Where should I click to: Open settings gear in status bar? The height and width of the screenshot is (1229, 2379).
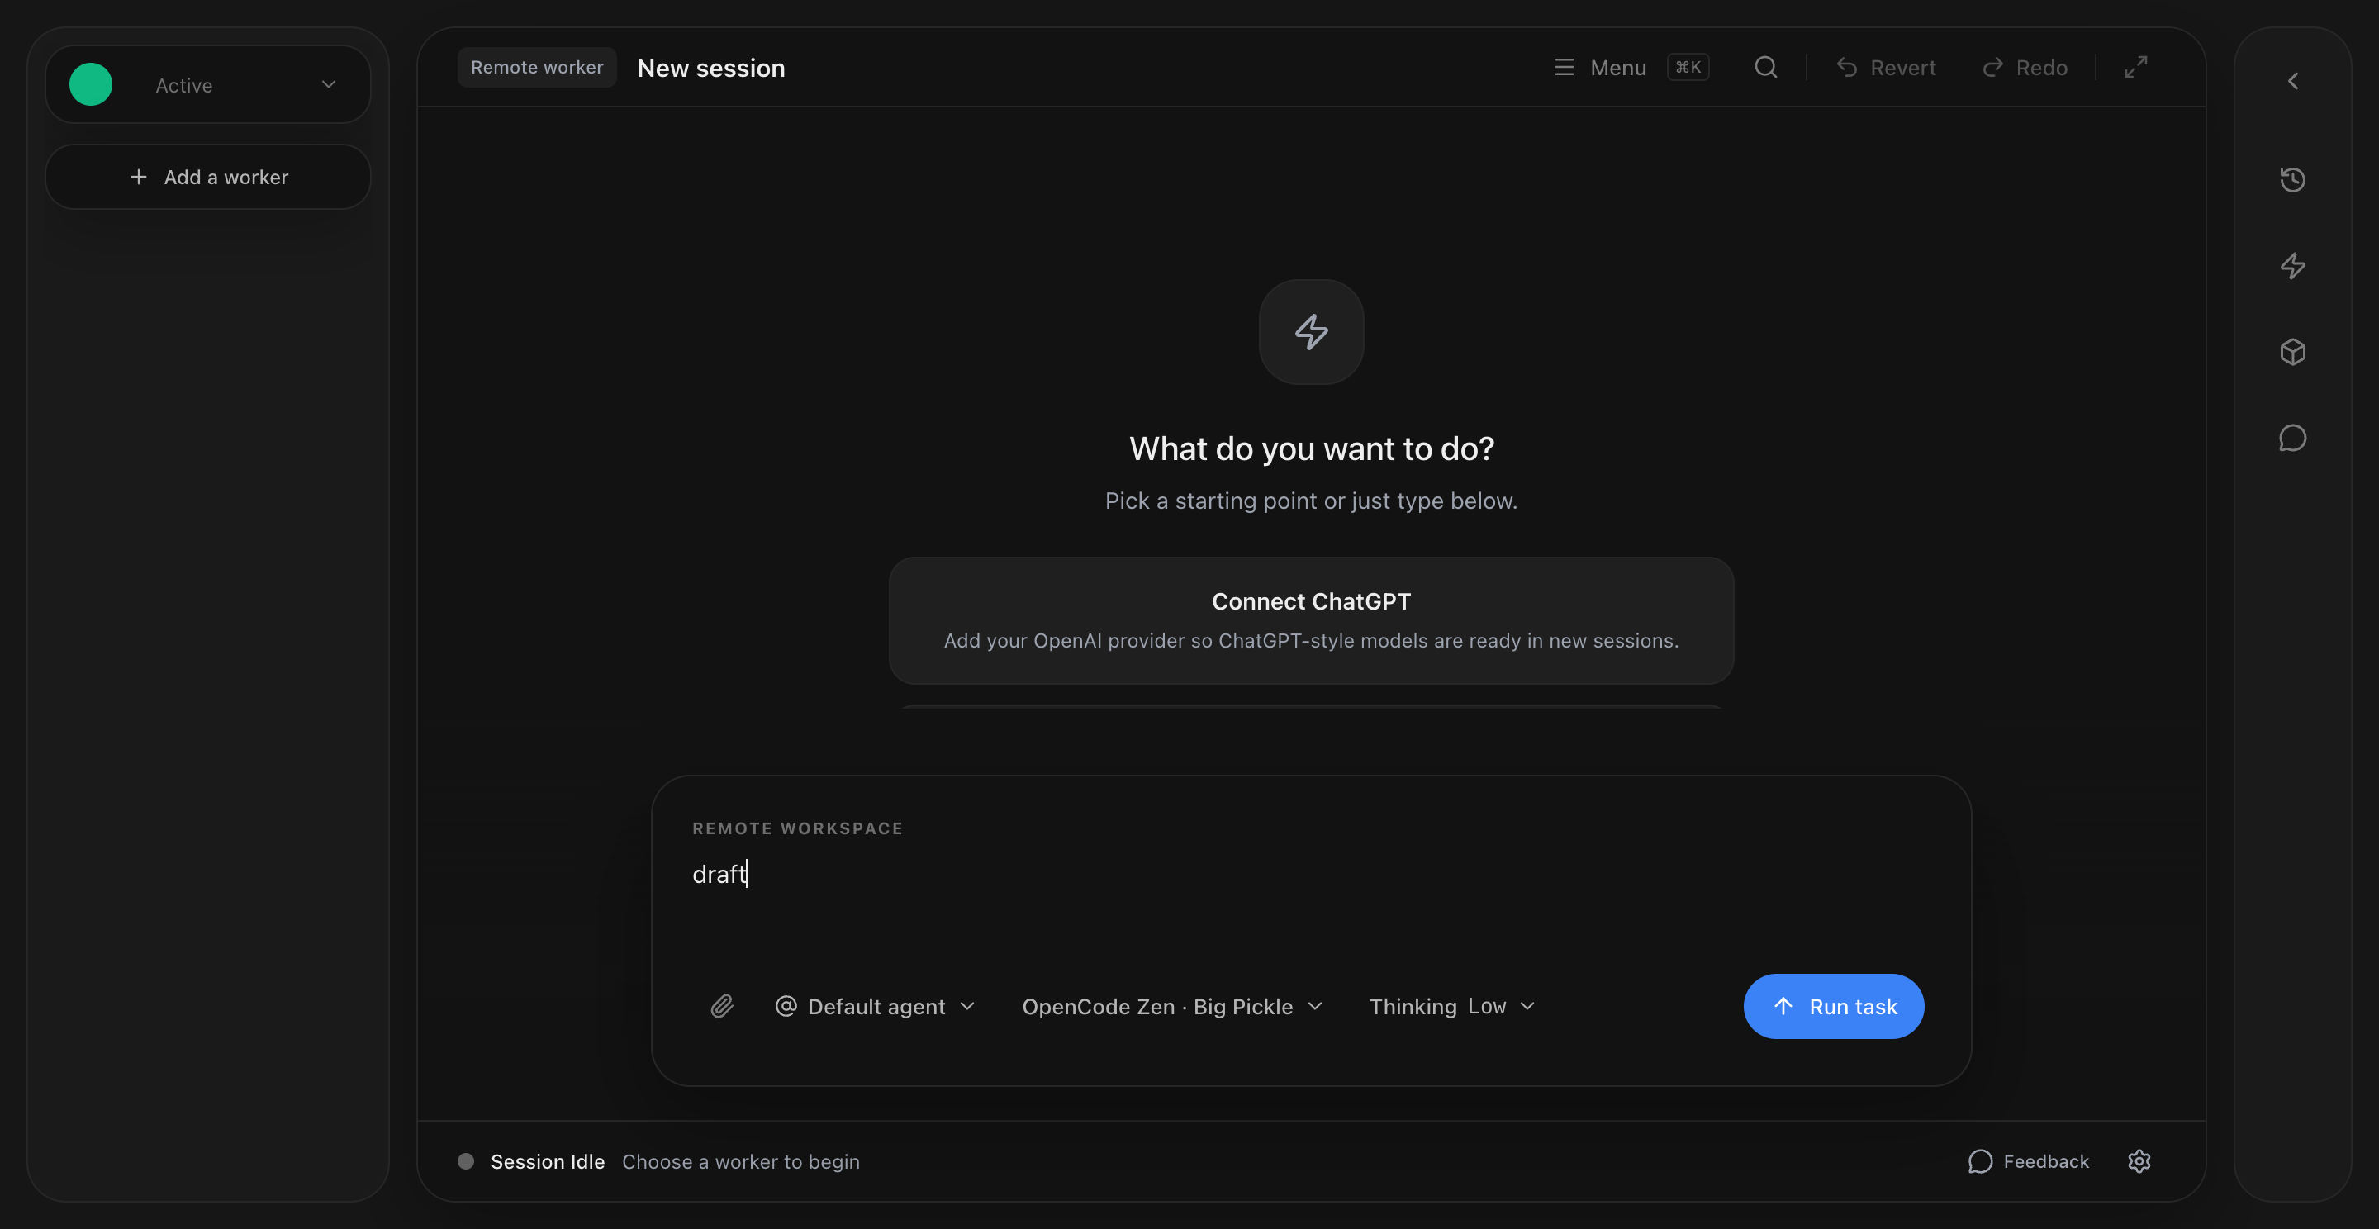(2139, 1160)
